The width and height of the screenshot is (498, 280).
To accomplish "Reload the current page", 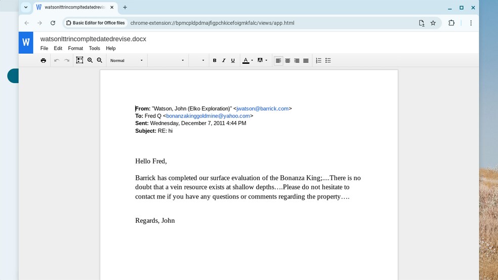I will [x=53, y=23].
